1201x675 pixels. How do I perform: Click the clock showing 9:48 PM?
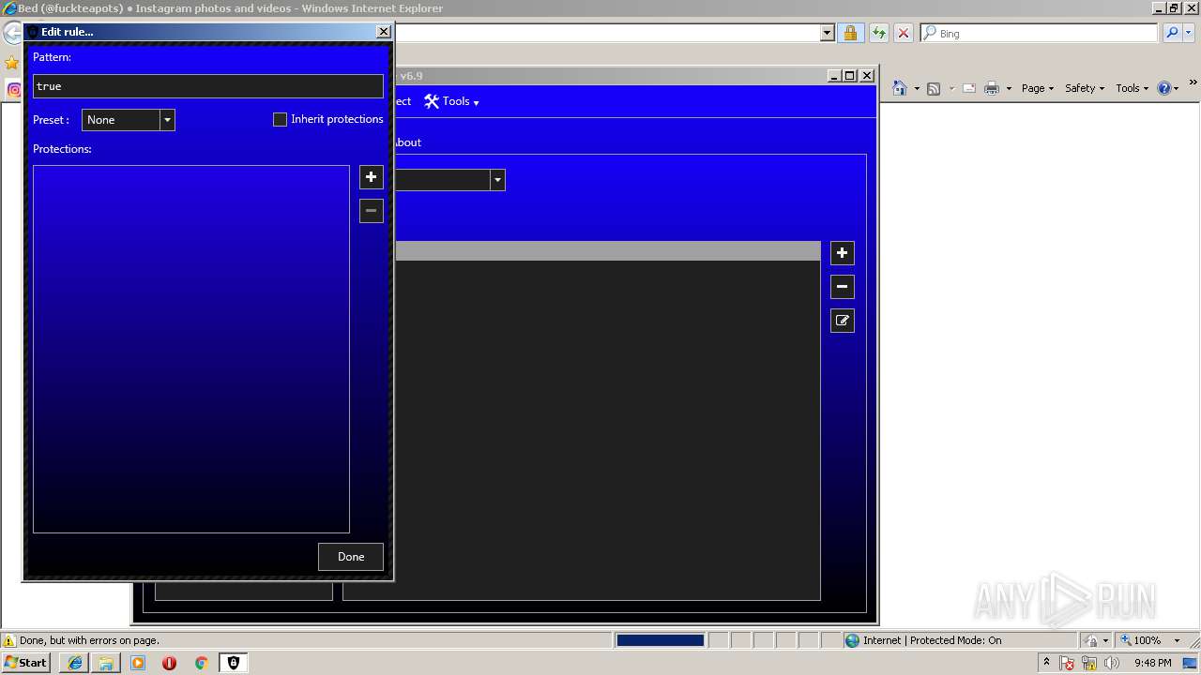pos(1152,663)
